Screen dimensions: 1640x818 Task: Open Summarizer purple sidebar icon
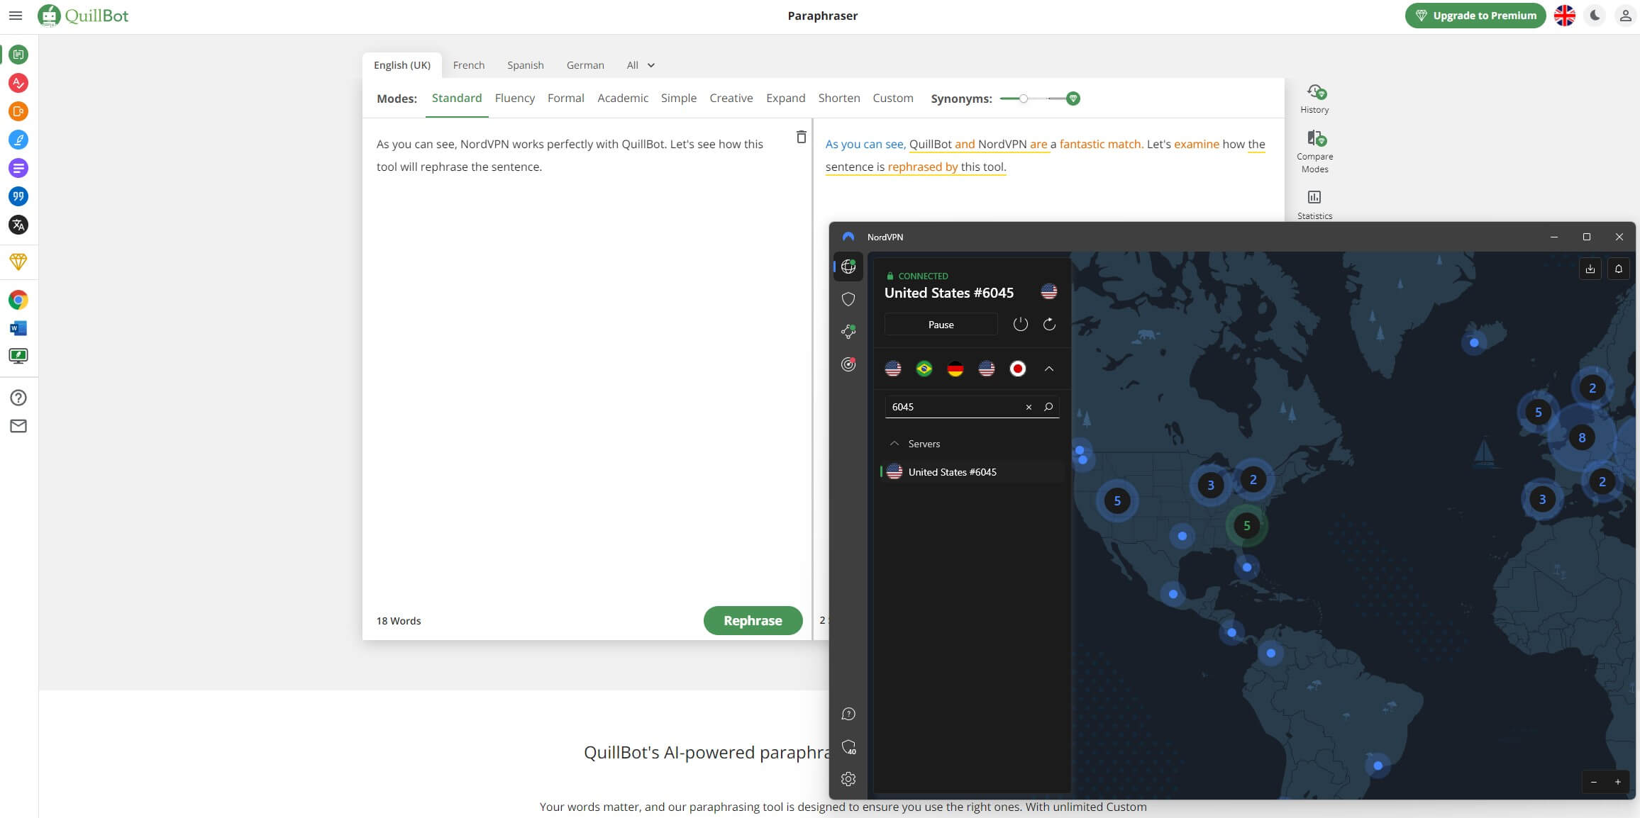pos(18,168)
